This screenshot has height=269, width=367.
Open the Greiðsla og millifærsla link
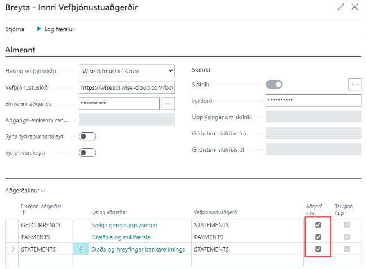point(121,237)
